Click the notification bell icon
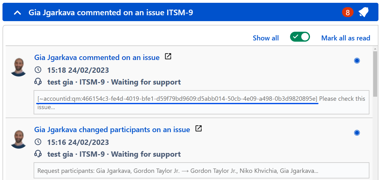The width and height of the screenshot is (380, 180). pos(363,12)
